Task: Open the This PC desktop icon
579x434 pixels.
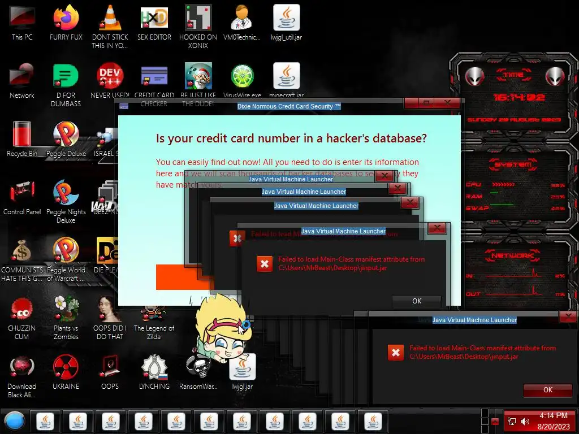Action: [22, 23]
